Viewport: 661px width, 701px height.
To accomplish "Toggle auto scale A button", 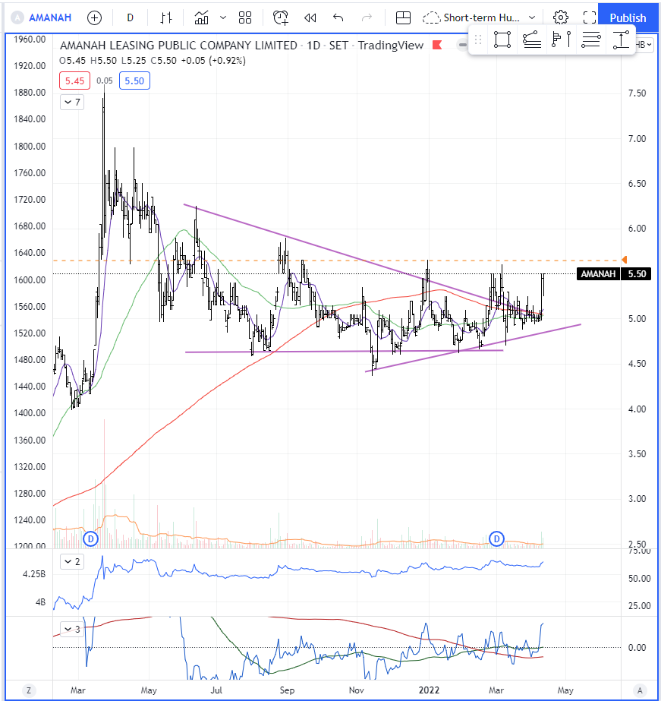I will click(640, 690).
